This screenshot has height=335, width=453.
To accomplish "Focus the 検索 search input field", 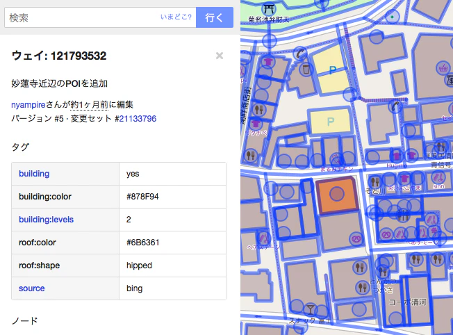I will pos(100,17).
